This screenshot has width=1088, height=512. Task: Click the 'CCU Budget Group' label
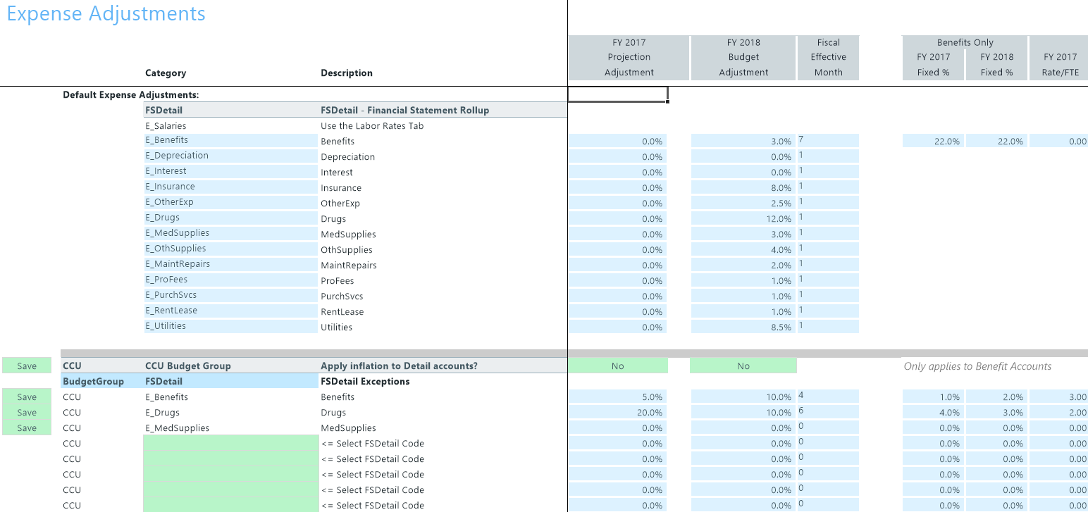click(x=188, y=366)
